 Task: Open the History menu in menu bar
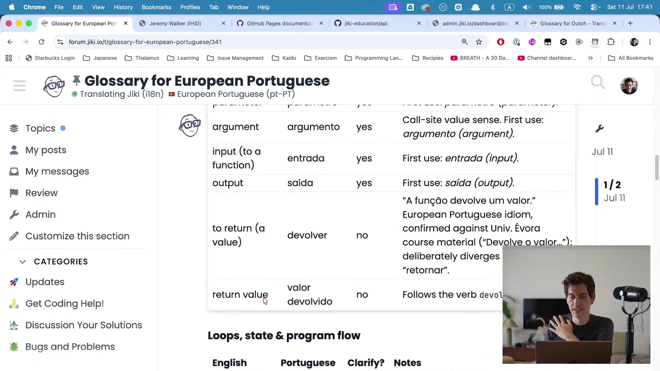(123, 7)
